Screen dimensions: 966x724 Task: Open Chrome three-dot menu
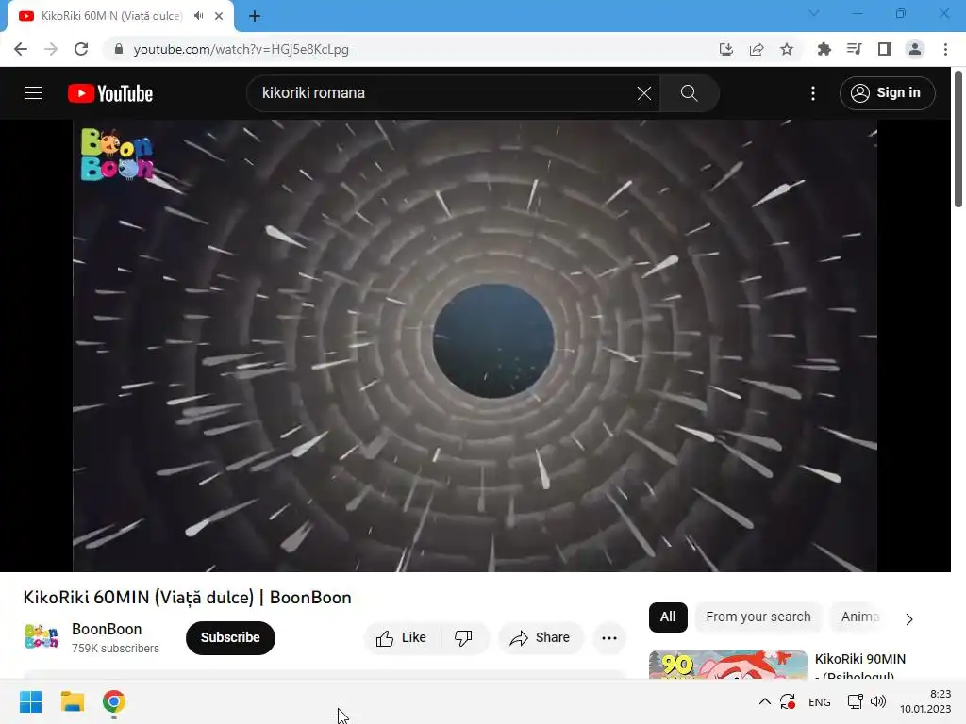[x=945, y=49]
